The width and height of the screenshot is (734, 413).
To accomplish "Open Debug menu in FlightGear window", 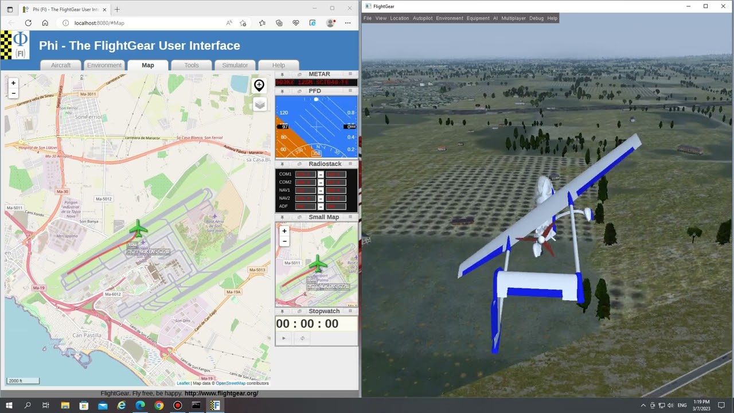I will (537, 18).
